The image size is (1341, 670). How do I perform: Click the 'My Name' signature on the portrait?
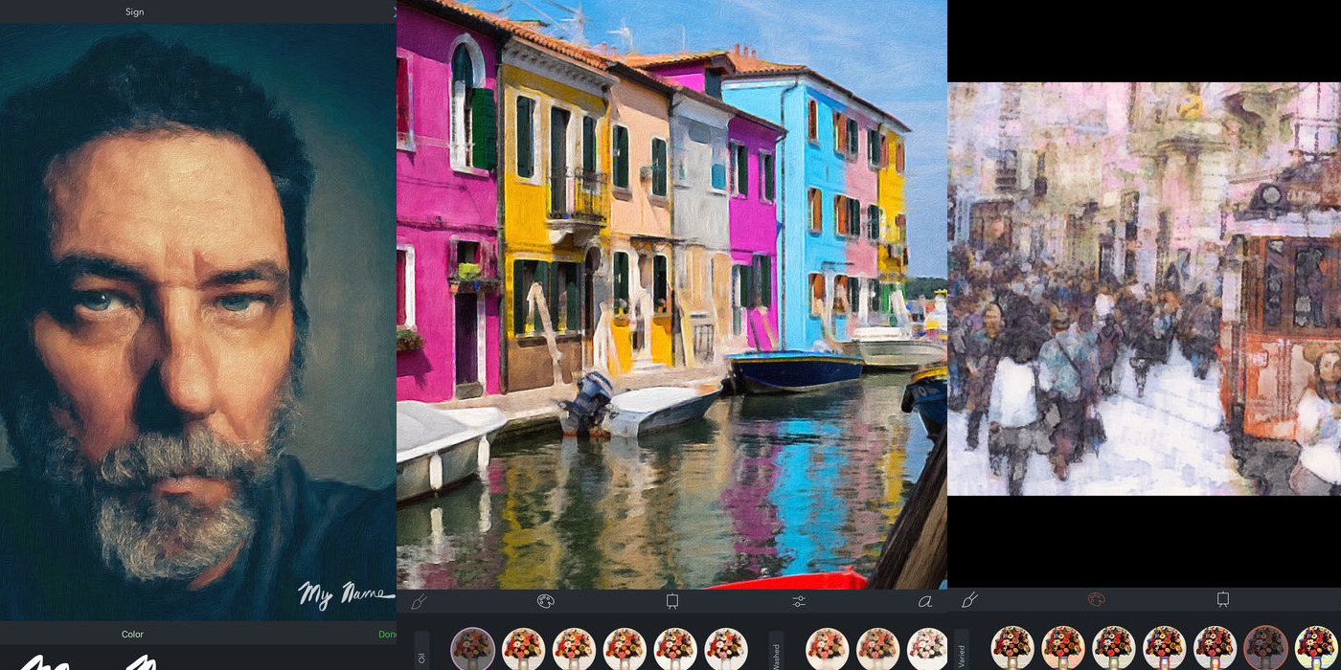pyautogui.click(x=346, y=593)
